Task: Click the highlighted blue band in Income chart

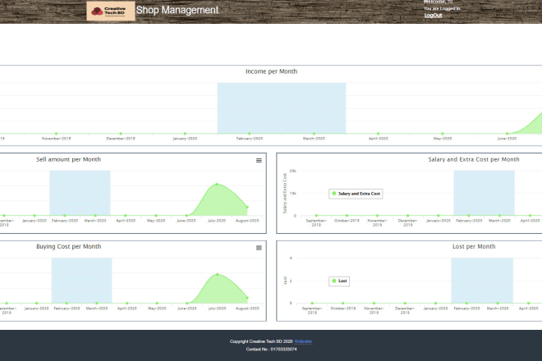Action: coord(282,107)
